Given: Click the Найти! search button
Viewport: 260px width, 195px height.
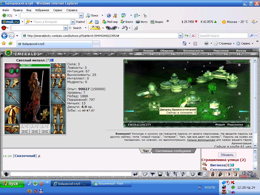Looking at the screenshot, I should (x=80, y=22).
